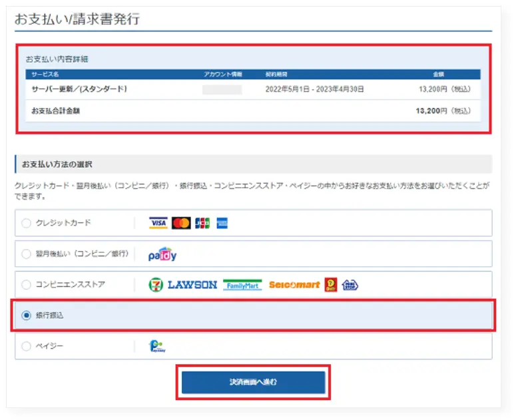This screenshot has height=420, width=514.
Task: Click the LAWSON logo
Action: [x=192, y=285]
